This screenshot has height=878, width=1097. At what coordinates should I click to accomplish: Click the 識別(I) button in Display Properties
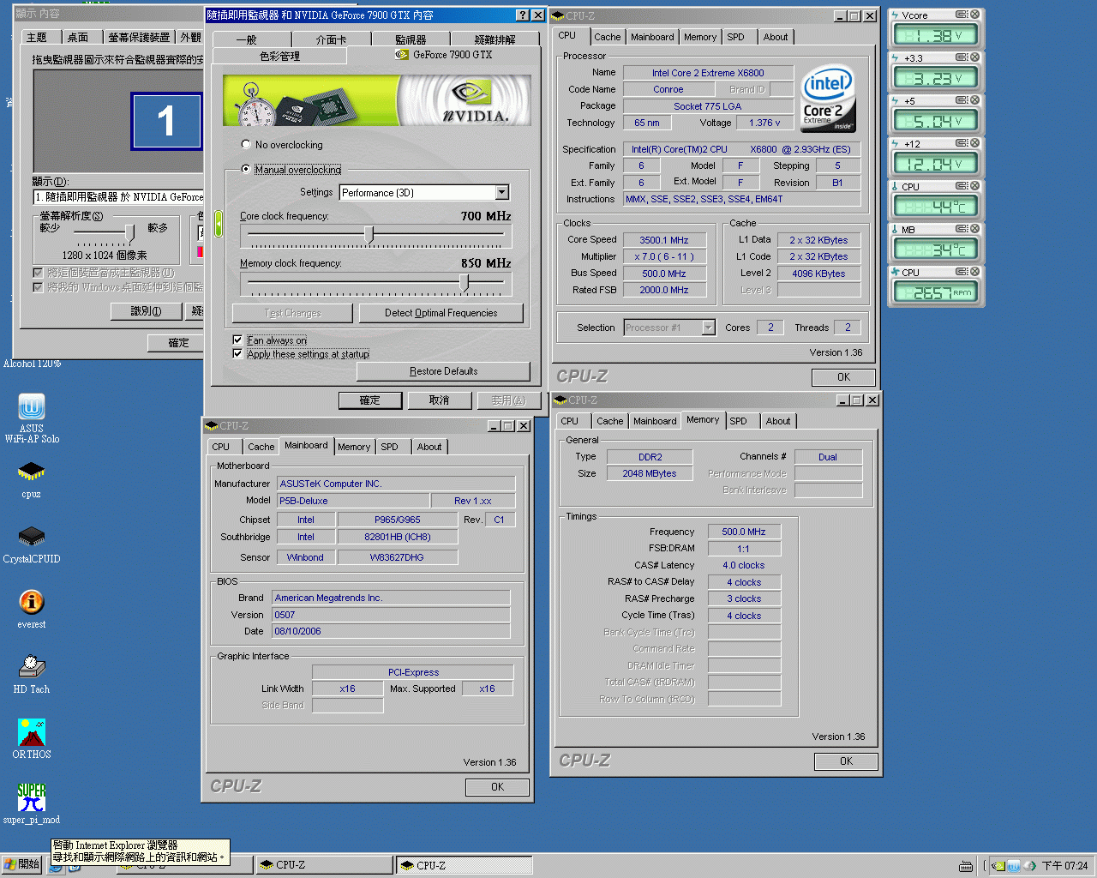146,311
